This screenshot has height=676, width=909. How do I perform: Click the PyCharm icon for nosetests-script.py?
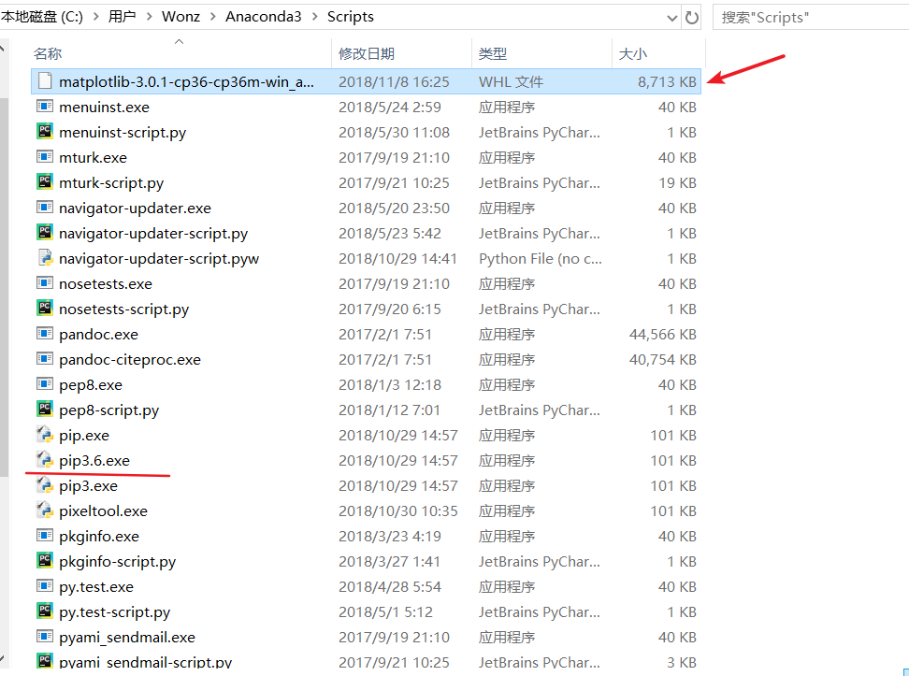[45, 309]
